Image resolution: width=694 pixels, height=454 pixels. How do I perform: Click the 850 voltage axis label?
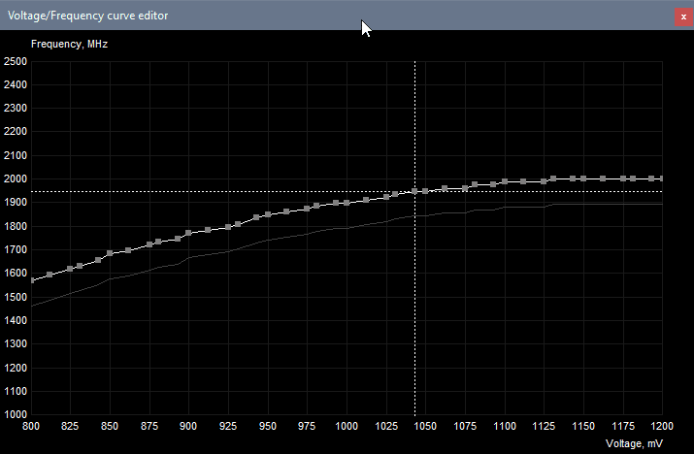[110, 426]
